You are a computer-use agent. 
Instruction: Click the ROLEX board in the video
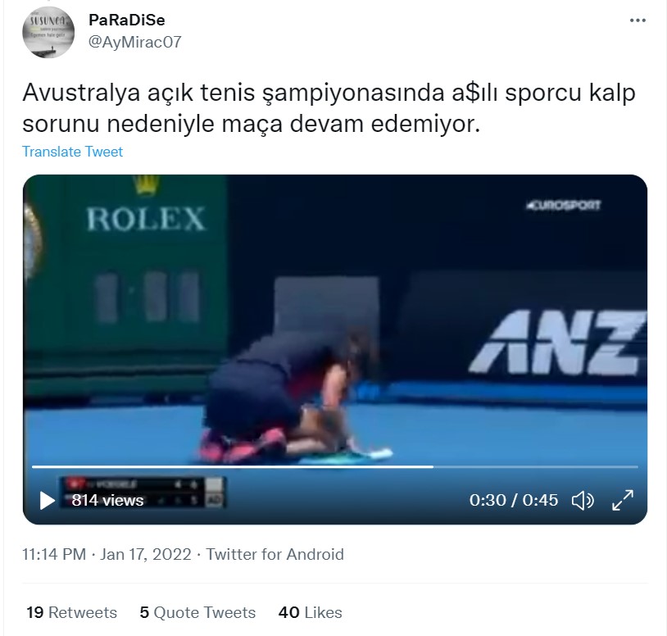pyautogui.click(x=146, y=218)
